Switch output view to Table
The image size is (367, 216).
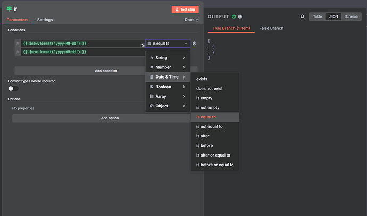pyautogui.click(x=318, y=16)
